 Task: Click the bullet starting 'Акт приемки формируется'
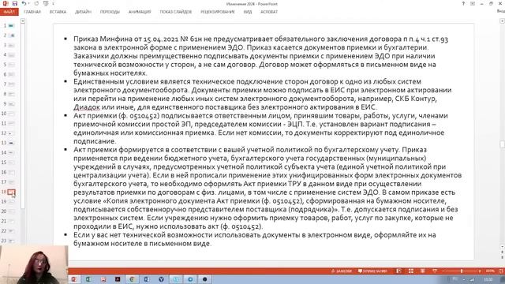click(267, 188)
